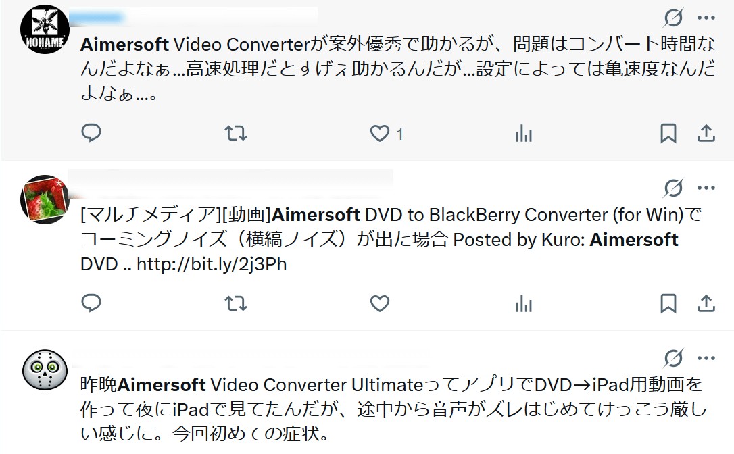Open more options on BlackBerry Converter tweet
The height and width of the screenshot is (454, 734).
click(706, 188)
